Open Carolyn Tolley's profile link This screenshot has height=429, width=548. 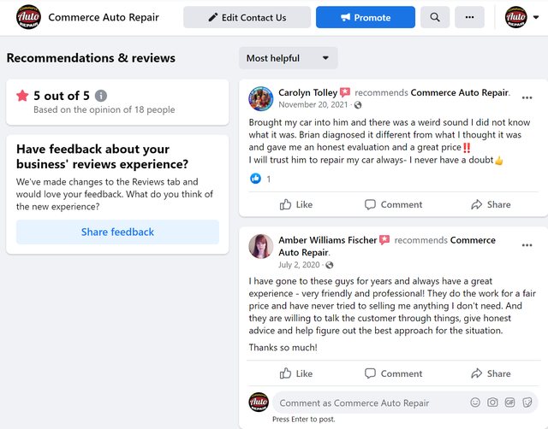point(307,92)
